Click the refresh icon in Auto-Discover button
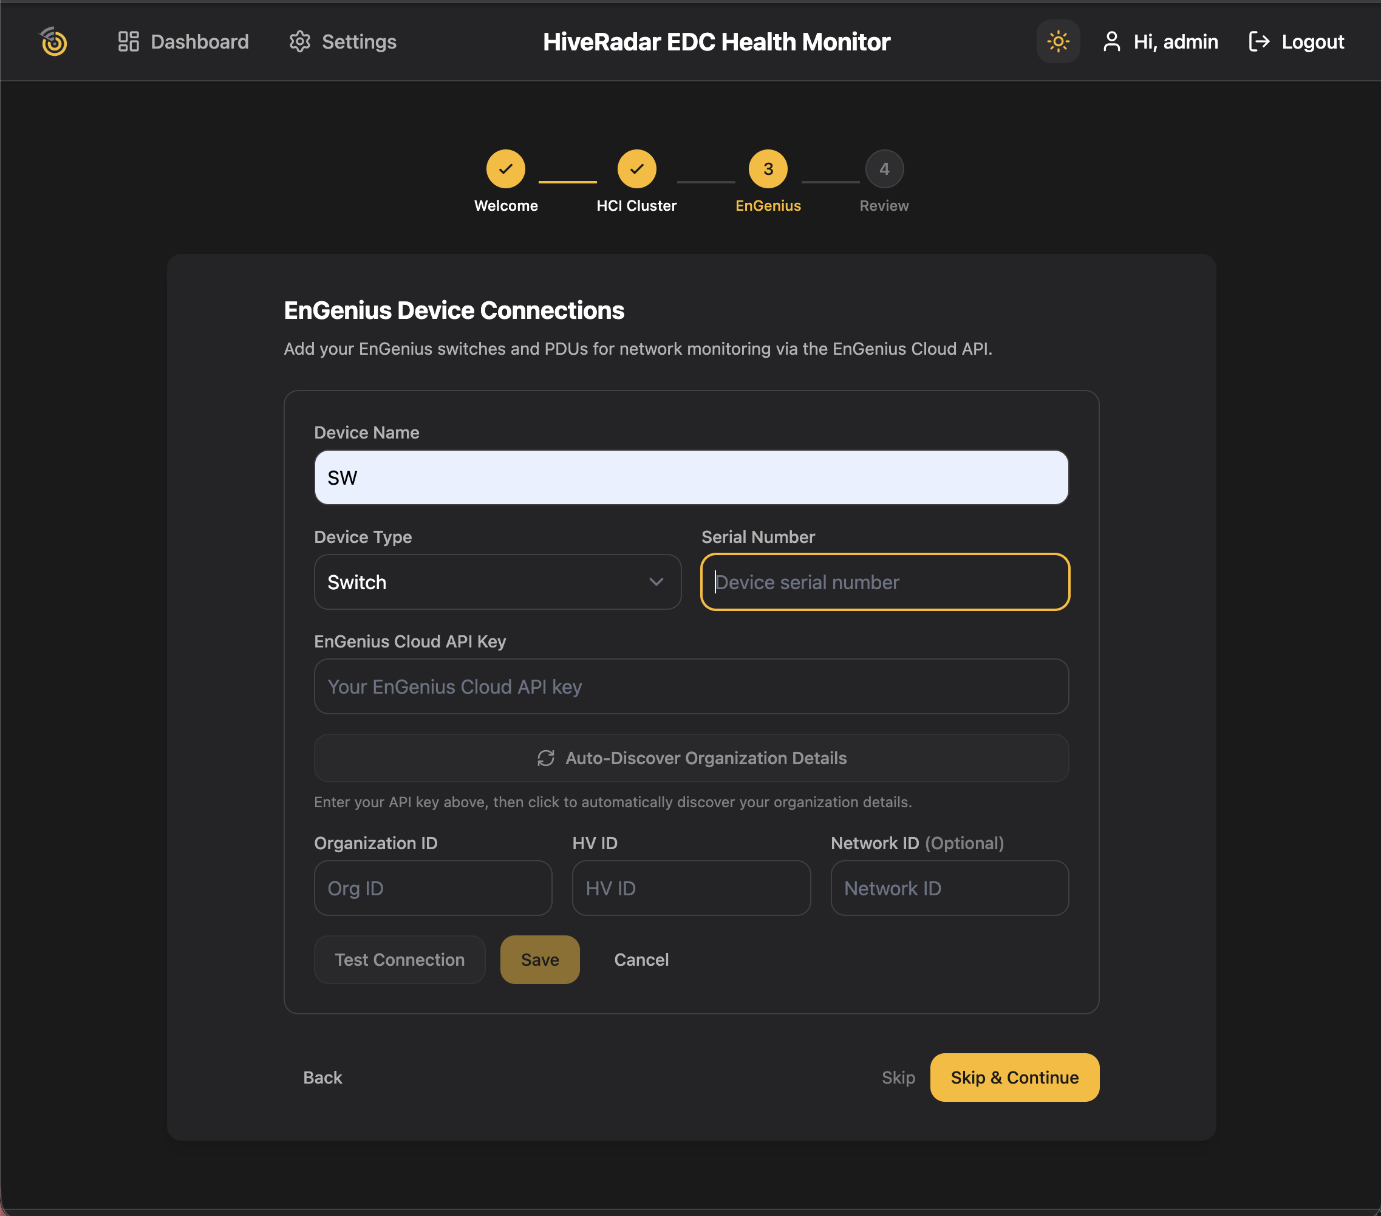The width and height of the screenshot is (1381, 1216). (546, 758)
